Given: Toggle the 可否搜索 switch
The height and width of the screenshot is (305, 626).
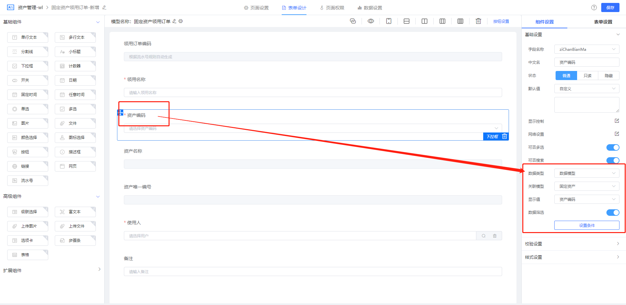Looking at the screenshot, I should tap(613, 160).
